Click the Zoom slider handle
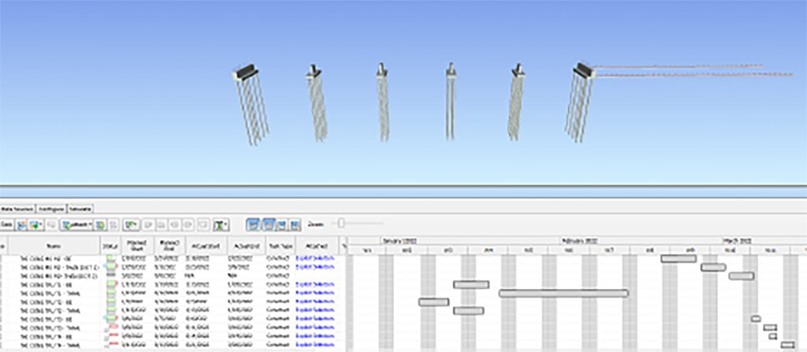Image resolution: width=807 pixels, height=352 pixels. pyautogui.click(x=341, y=224)
